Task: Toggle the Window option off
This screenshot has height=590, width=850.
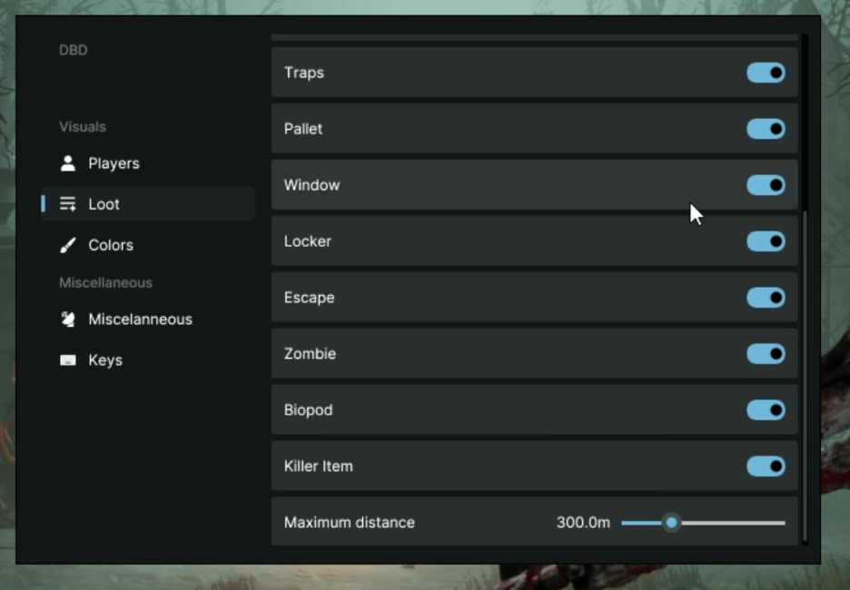Action: tap(766, 185)
